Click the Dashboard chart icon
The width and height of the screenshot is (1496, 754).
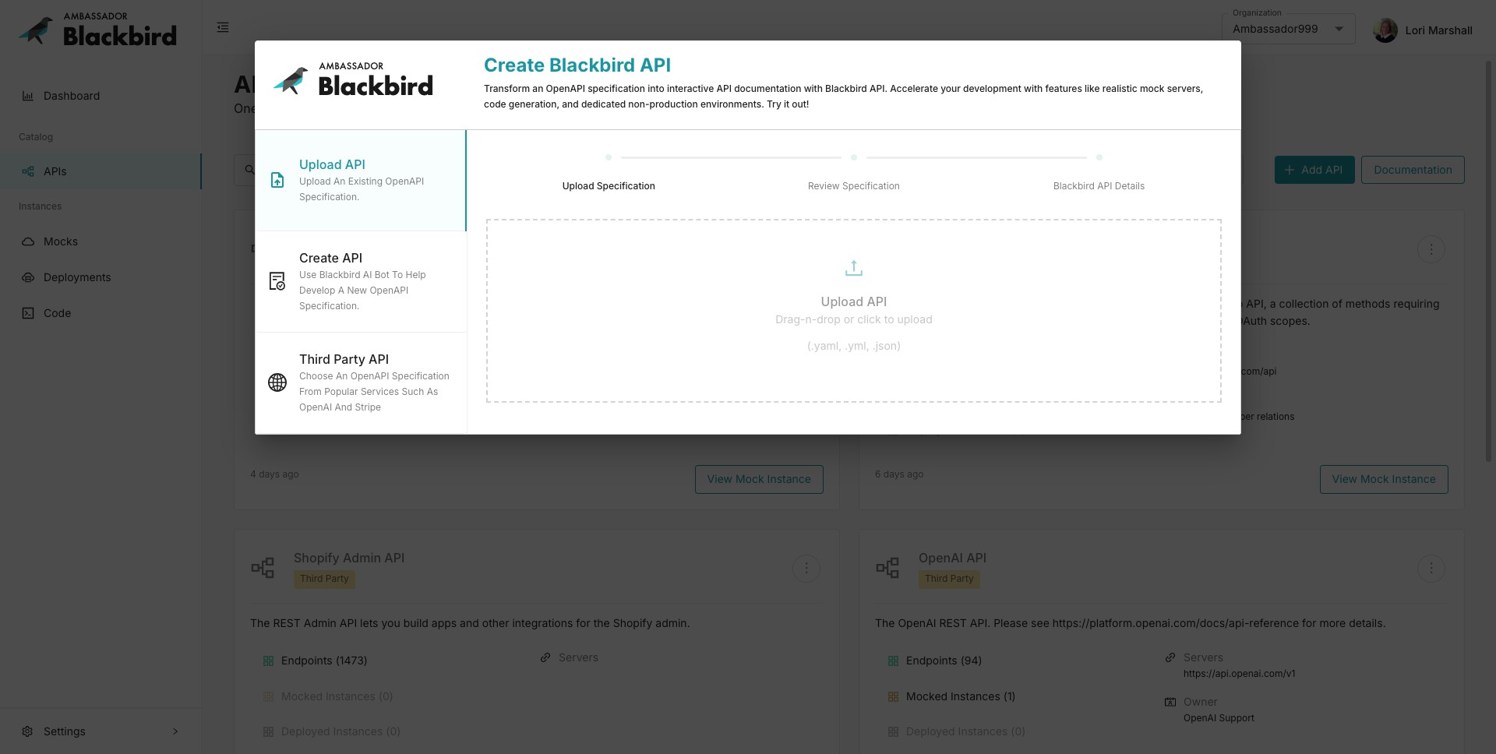click(28, 96)
